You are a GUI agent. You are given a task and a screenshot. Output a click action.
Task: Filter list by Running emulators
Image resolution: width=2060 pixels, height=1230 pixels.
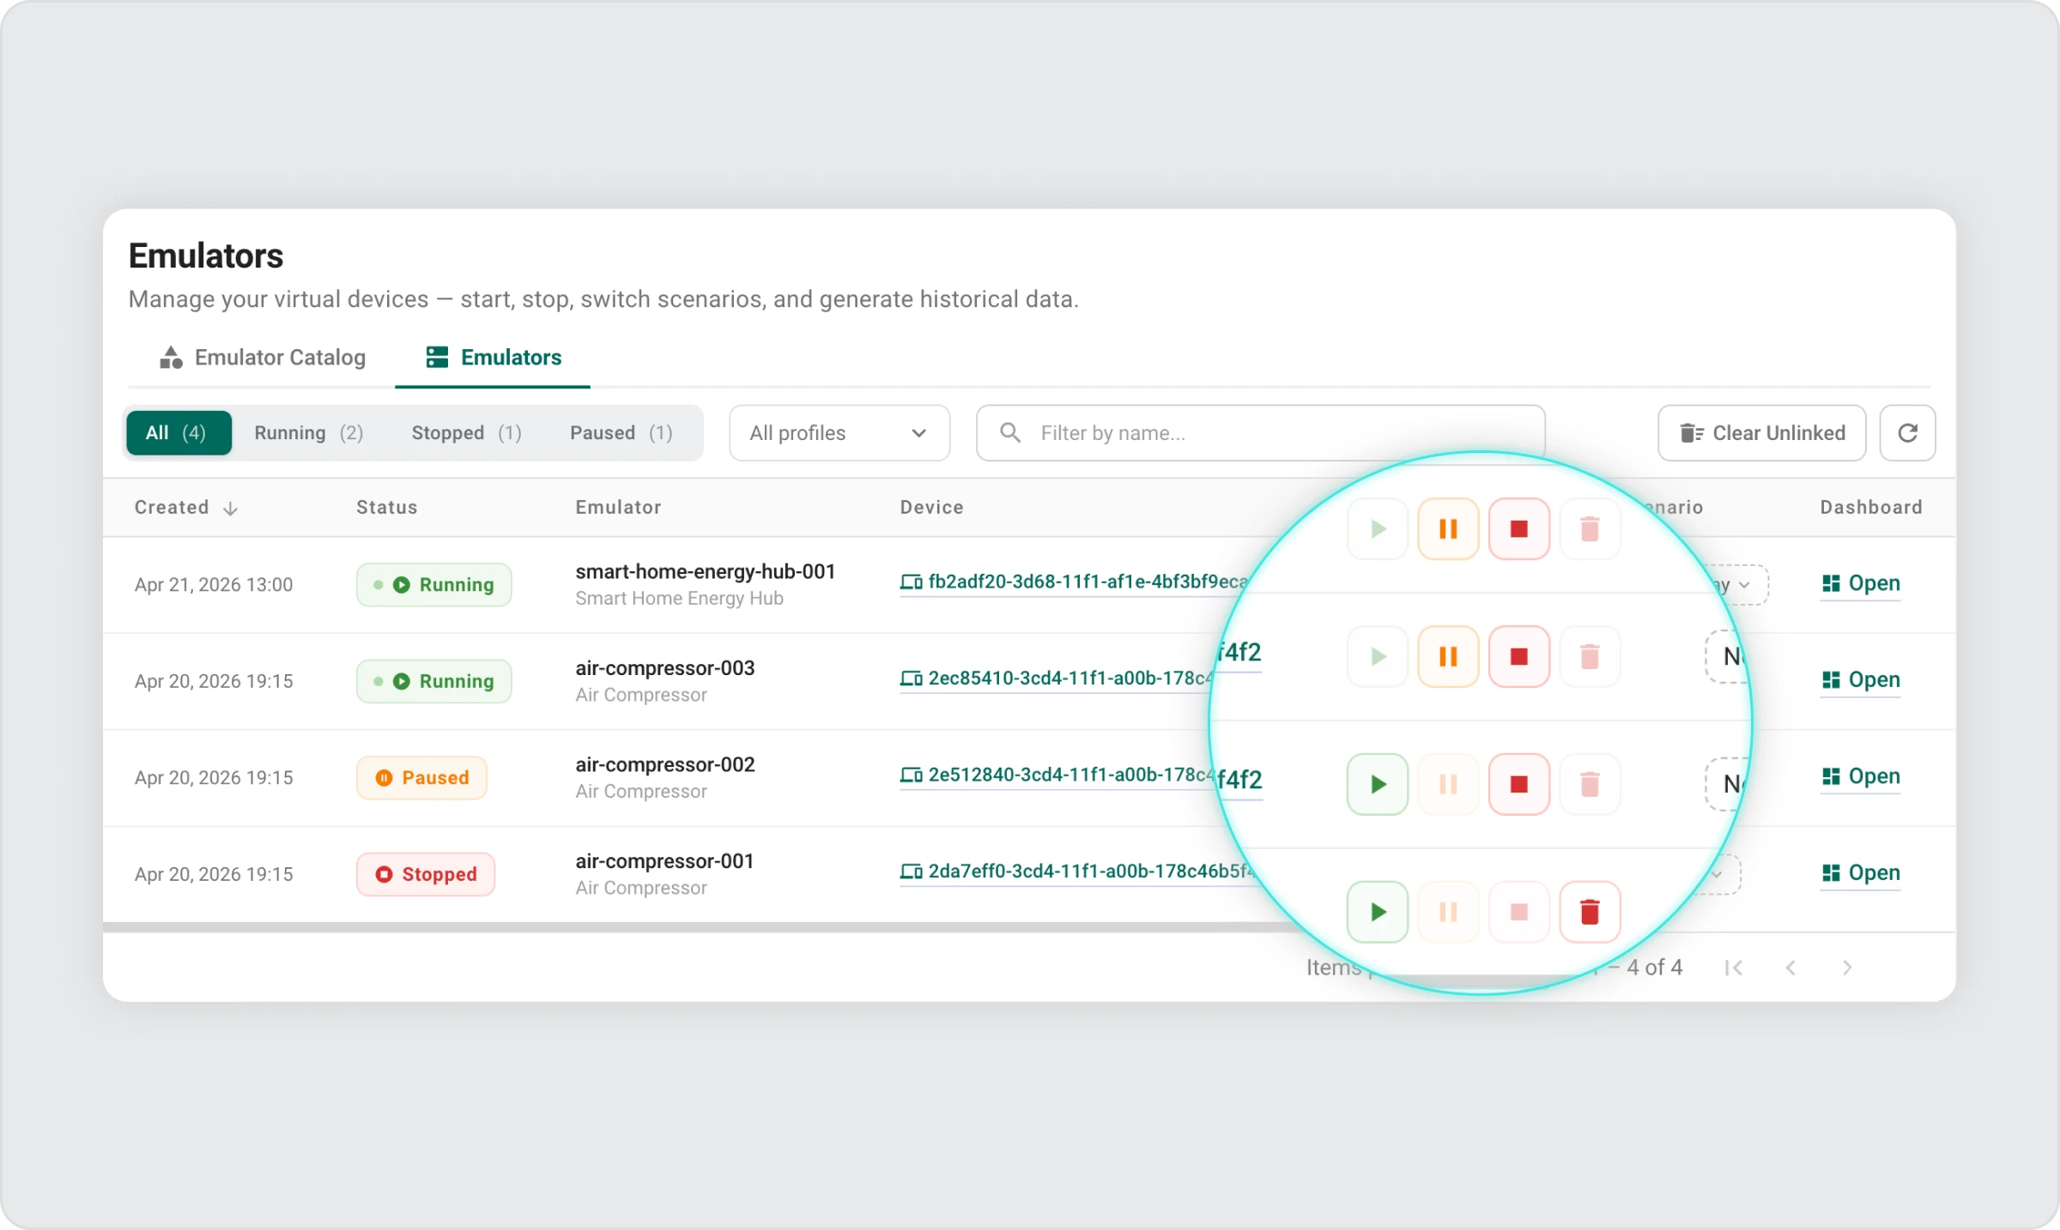coord(308,433)
